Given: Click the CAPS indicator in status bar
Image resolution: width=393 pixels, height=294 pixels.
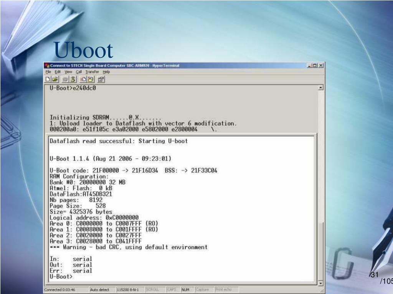Looking at the screenshot, I should 172,289.
